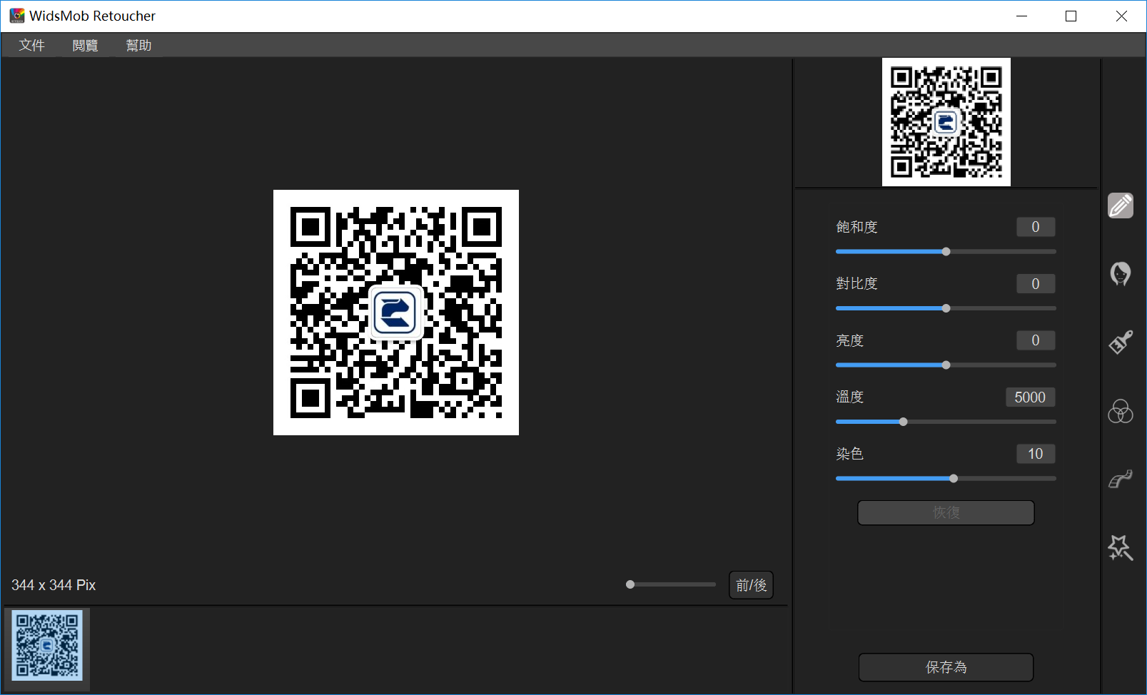This screenshot has width=1147, height=695.
Task: Click the QR preview thumbnail in right panel
Action: [946, 122]
